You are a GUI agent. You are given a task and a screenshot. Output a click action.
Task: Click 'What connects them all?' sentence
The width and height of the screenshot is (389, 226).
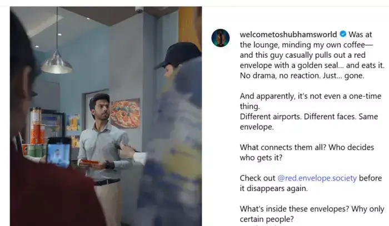click(x=283, y=147)
